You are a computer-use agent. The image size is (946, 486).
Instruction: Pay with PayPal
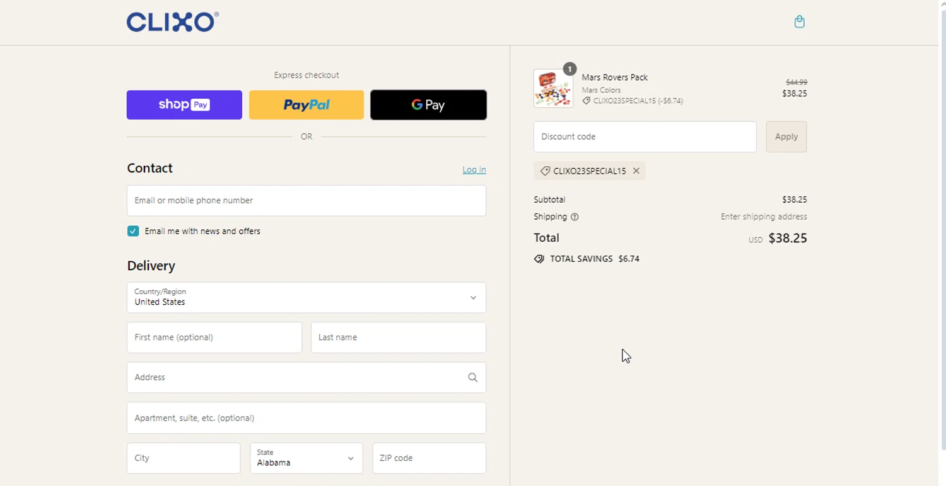tap(307, 105)
